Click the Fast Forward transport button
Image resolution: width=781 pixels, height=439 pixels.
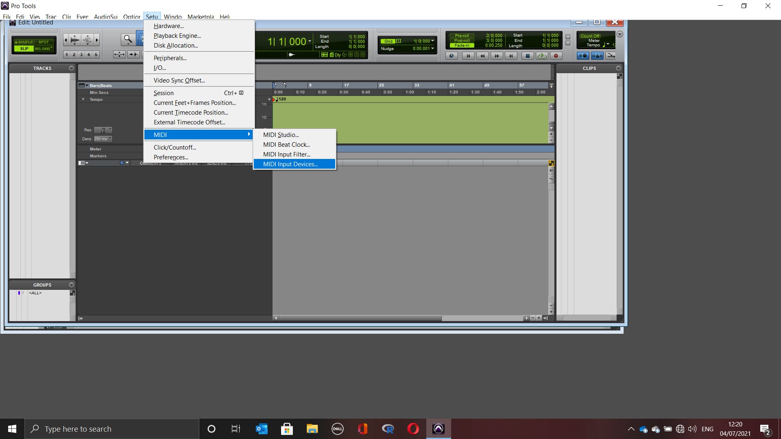tap(497, 56)
